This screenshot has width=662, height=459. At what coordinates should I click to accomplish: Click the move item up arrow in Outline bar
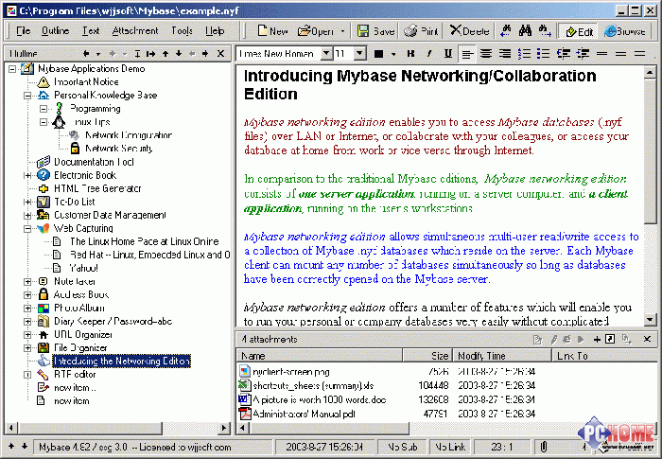tap(165, 54)
